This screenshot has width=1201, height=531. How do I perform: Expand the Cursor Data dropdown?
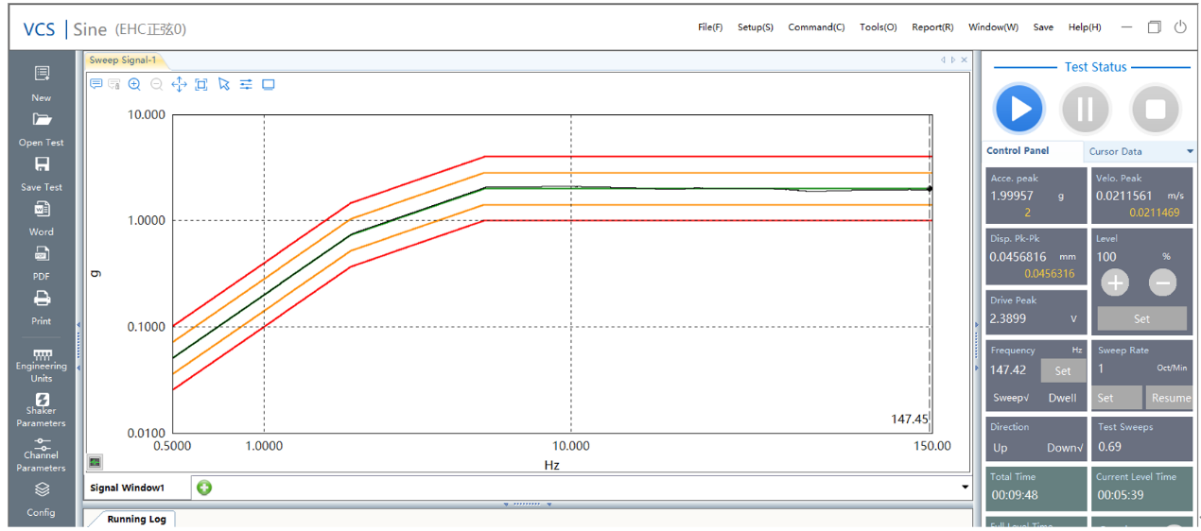[x=1190, y=151]
